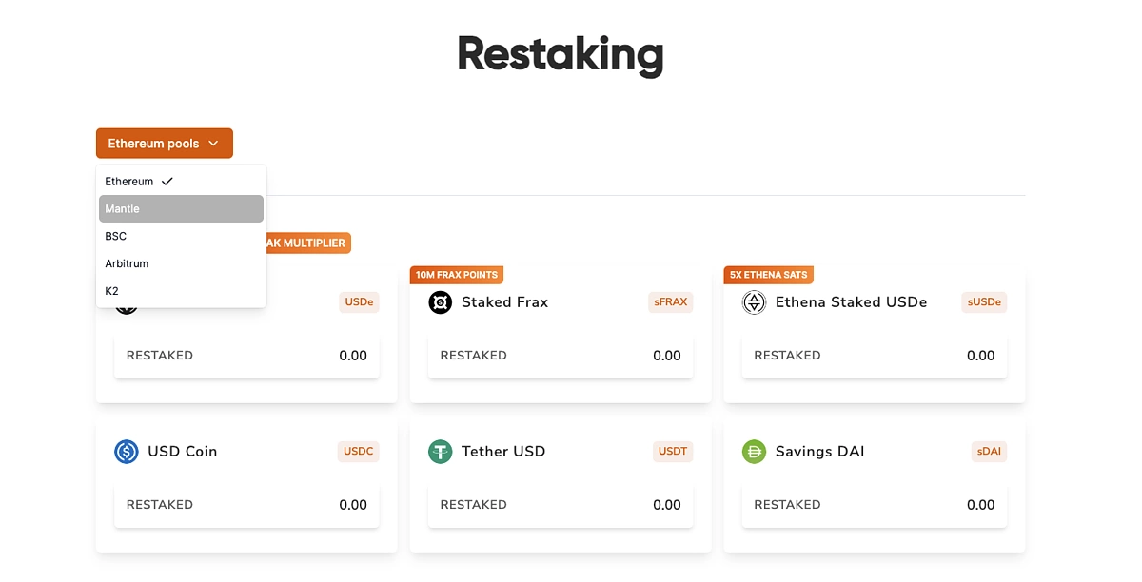Viewport: 1142px width, 582px height.
Task: Choose BSC in the pools menu
Action: click(x=181, y=236)
